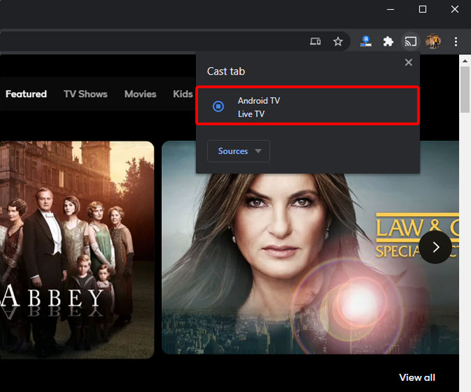The image size is (471, 392).
Task: Click the scrollbar up arrow
Action: [x=465, y=61]
